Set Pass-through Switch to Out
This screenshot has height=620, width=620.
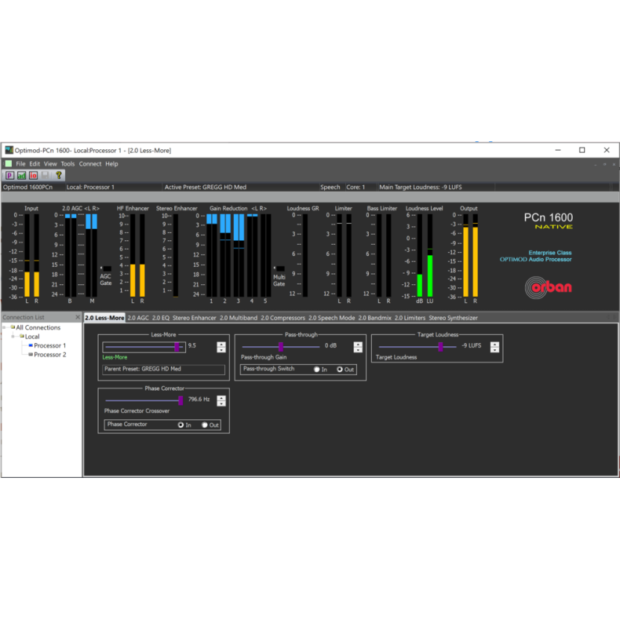click(x=340, y=370)
